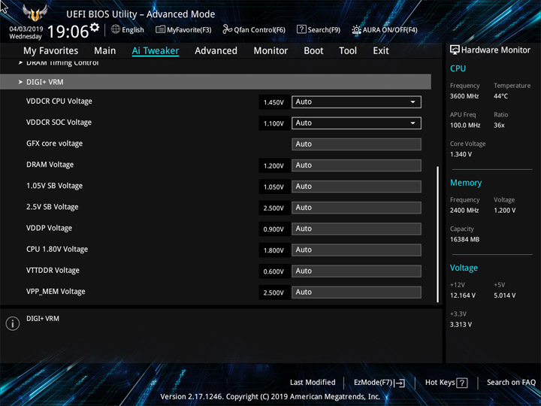Click the 100.0 MHz APU Freq reading

click(465, 126)
